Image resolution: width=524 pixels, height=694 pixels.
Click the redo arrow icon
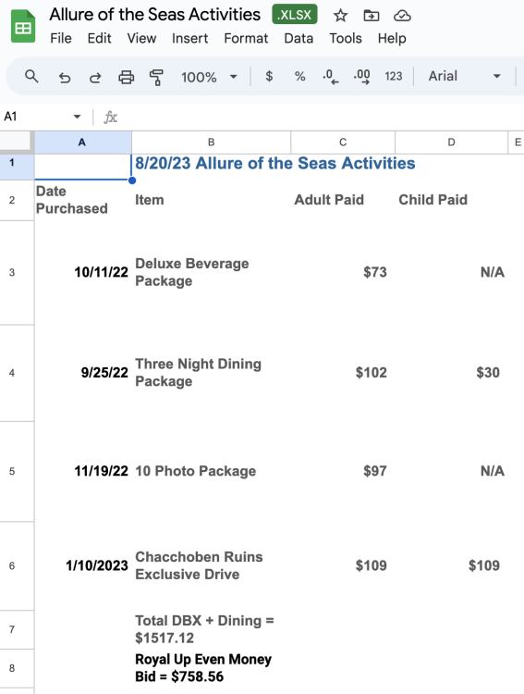[x=95, y=78]
